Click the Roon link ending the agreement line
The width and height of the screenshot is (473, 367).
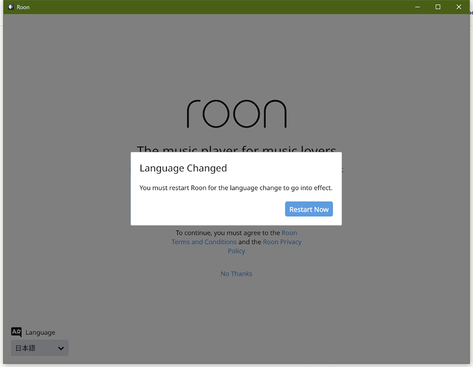(289, 233)
